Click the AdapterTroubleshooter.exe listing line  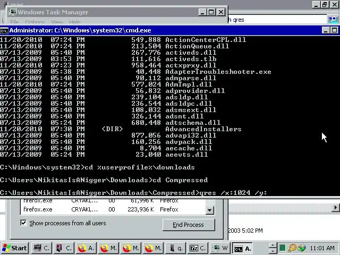point(135,72)
